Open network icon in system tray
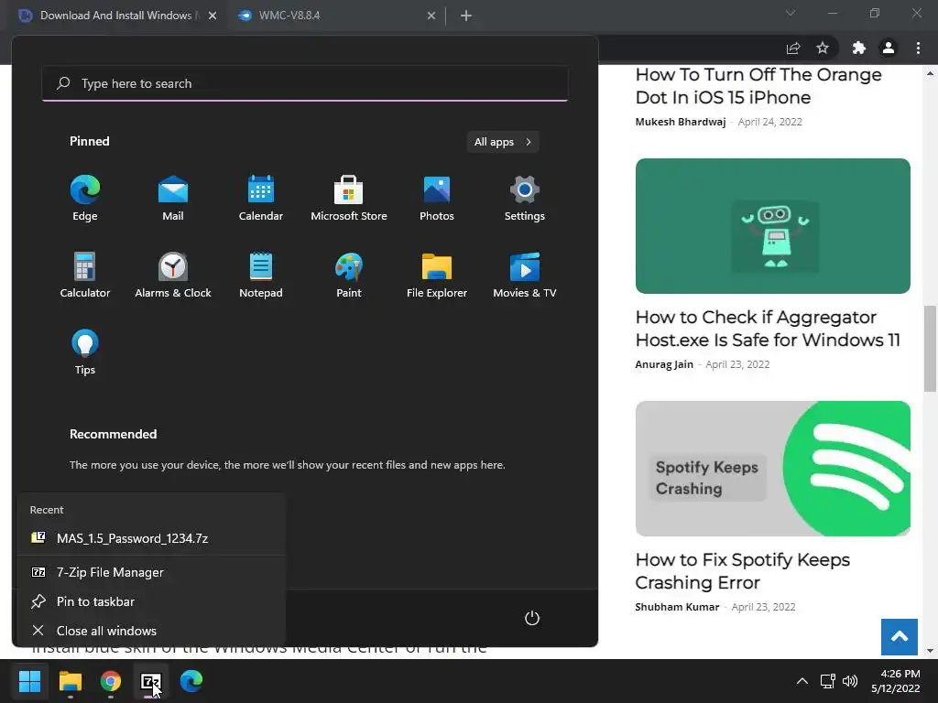Viewport: 938px width, 703px height. (828, 681)
